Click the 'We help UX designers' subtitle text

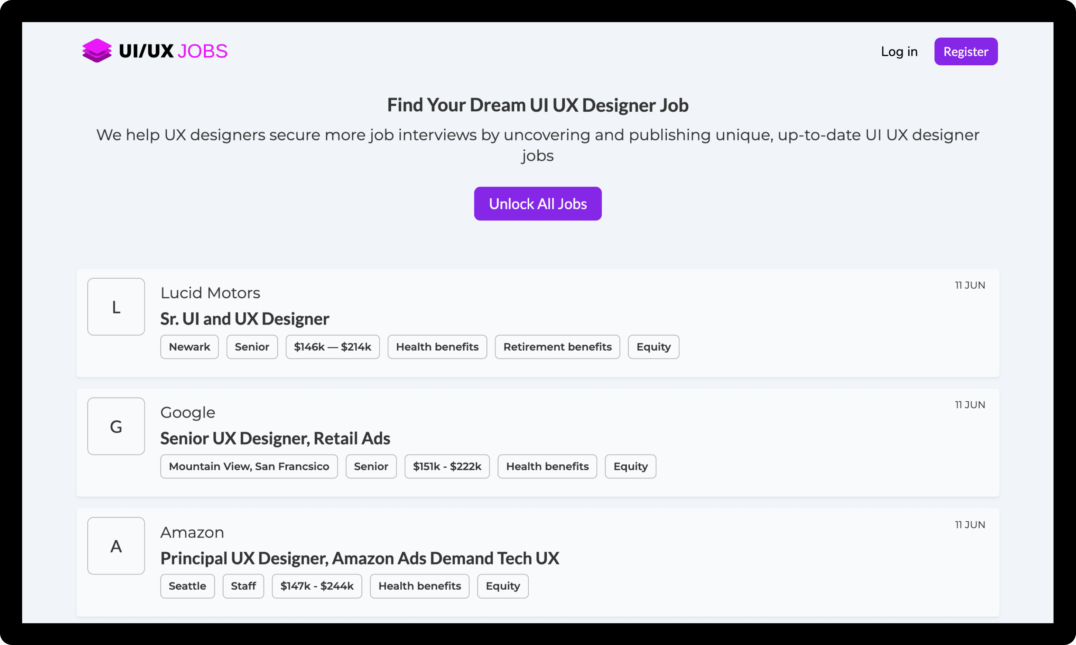click(x=538, y=145)
